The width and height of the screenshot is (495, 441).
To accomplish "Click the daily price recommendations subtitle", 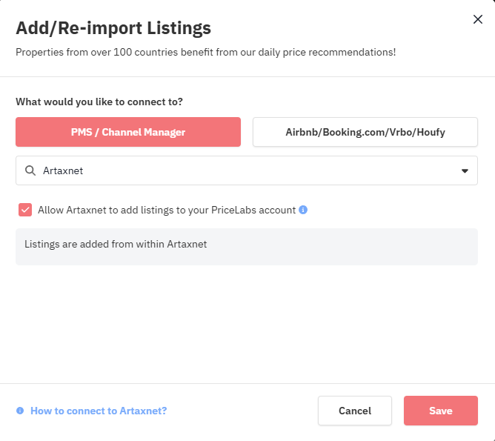I will tap(206, 52).
